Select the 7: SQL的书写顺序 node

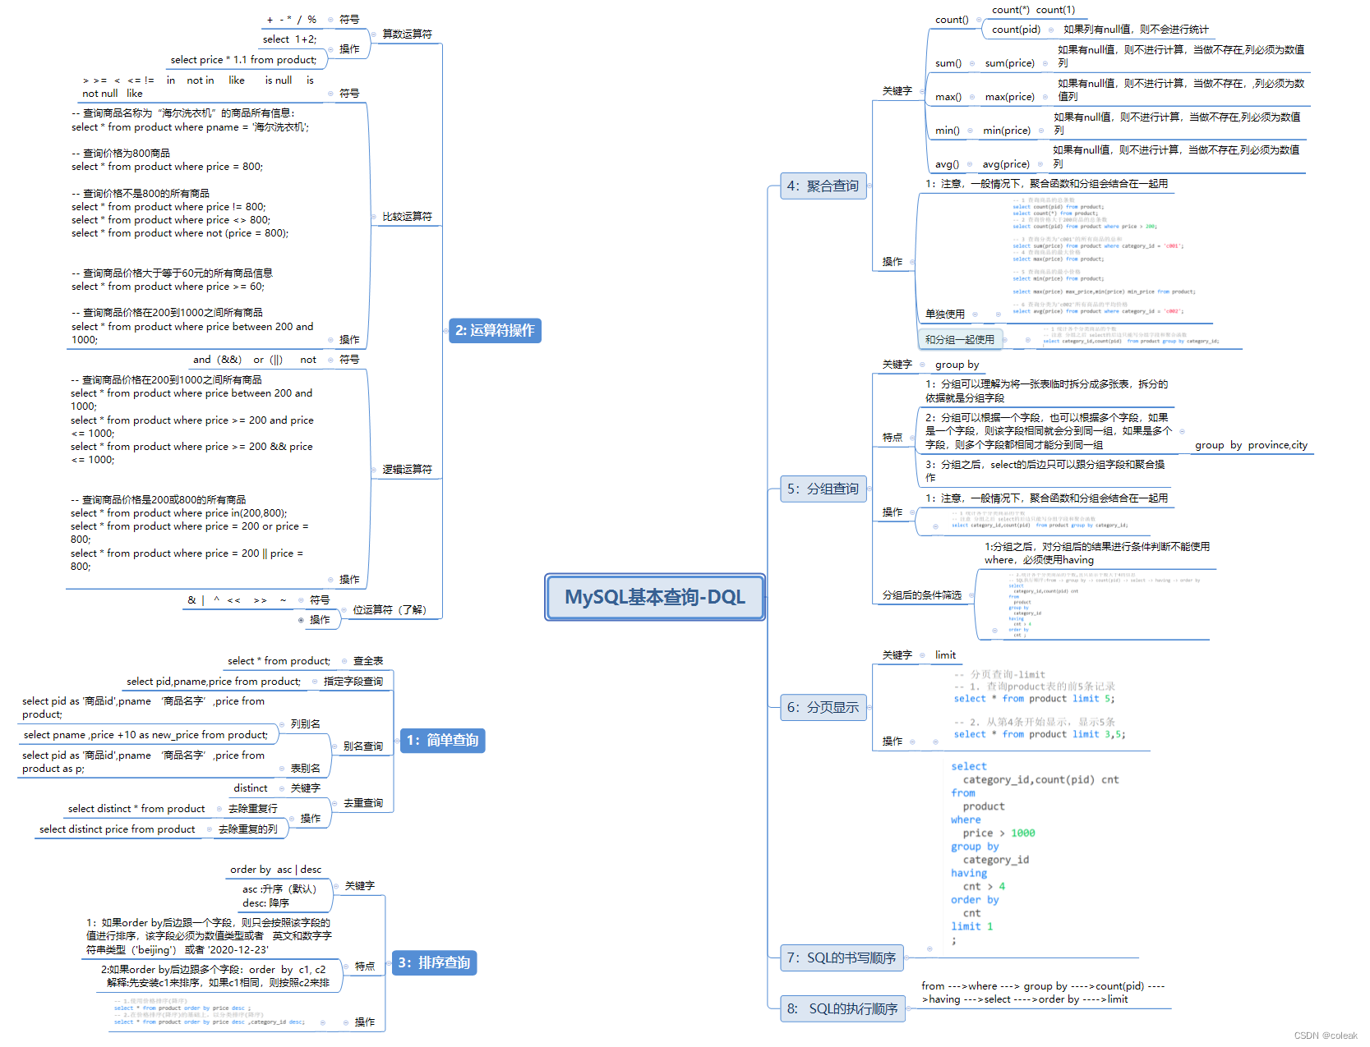tap(842, 958)
